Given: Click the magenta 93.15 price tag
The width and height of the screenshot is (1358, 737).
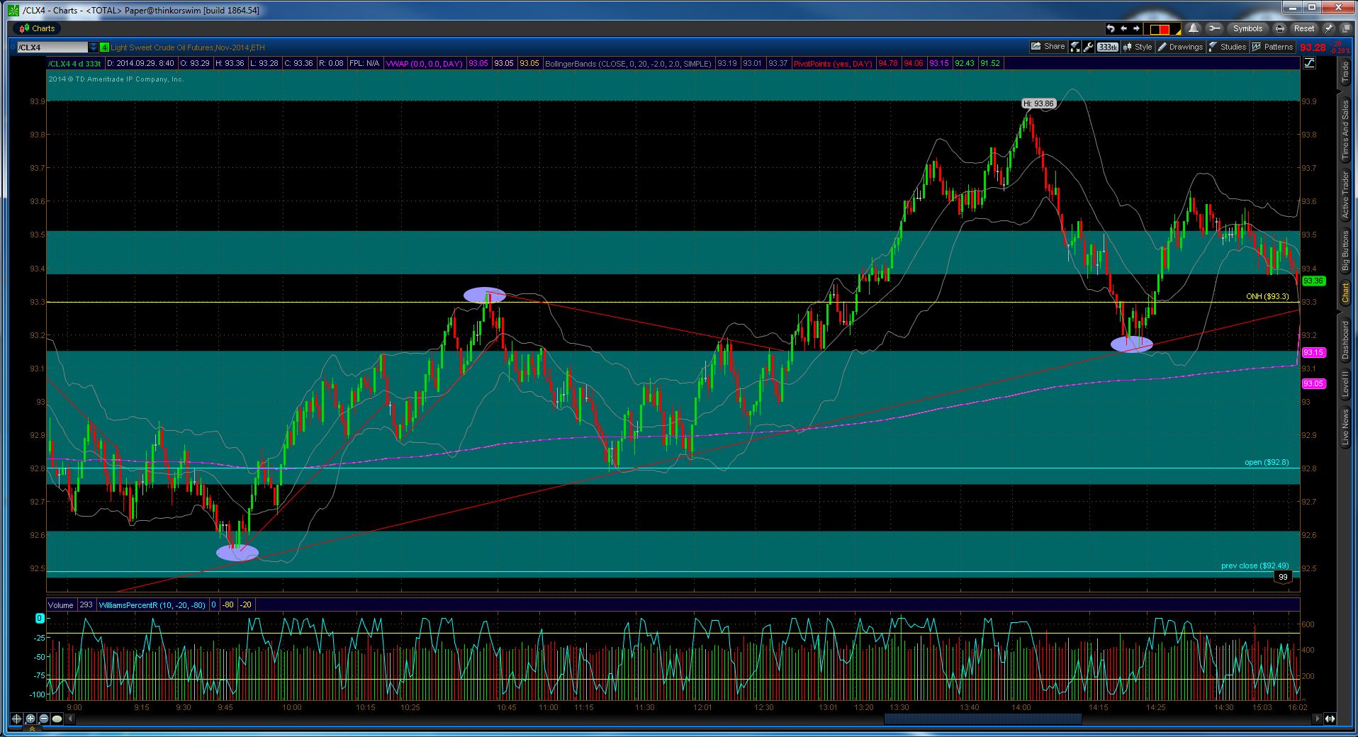Looking at the screenshot, I should pyautogui.click(x=1313, y=352).
